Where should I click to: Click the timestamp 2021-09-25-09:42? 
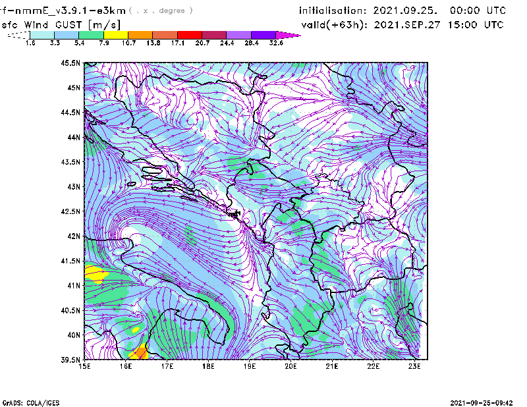click(482, 403)
